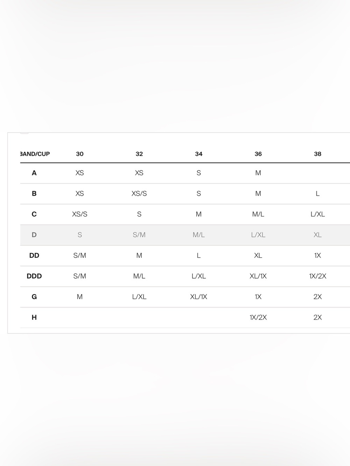Select the BAND/CUP column header
This screenshot has width=350, height=466.
pyautogui.click(x=35, y=154)
